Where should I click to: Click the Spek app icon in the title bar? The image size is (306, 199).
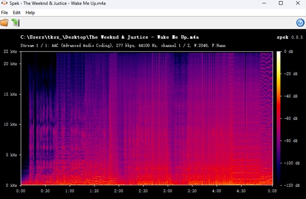[x=4, y=3]
